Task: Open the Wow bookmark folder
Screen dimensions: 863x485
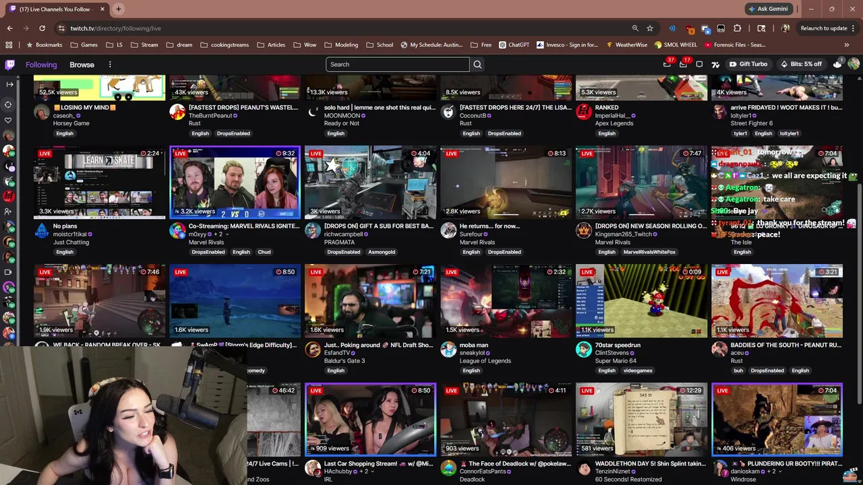Action: pos(305,45)
